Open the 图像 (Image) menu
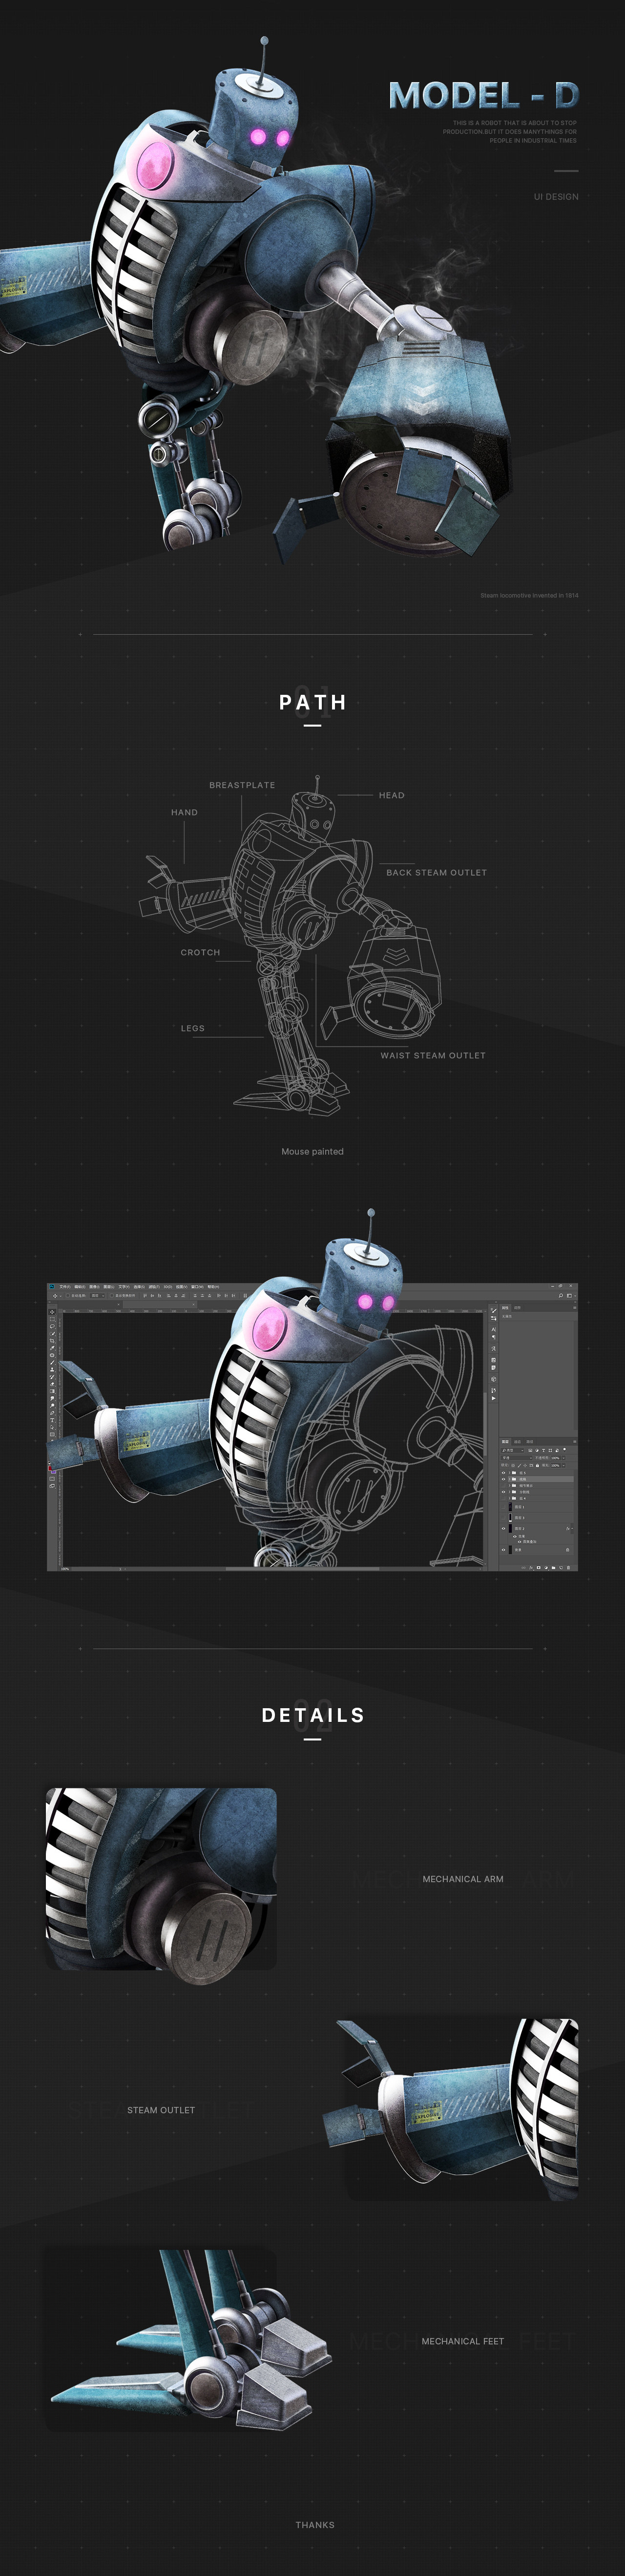The width and height of the screenshot is (625, 2576). click(x=94, y=1287)
